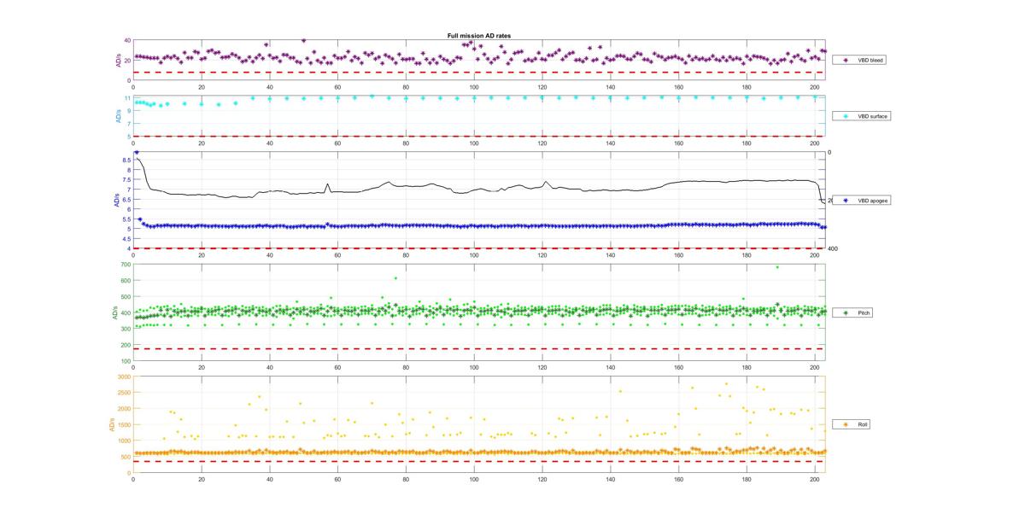Click the 3000 tick label on the Roll axis
Viewport: 1025px width, 531px height.
coord(125,376)
